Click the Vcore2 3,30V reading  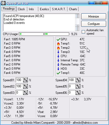point(14,104)
